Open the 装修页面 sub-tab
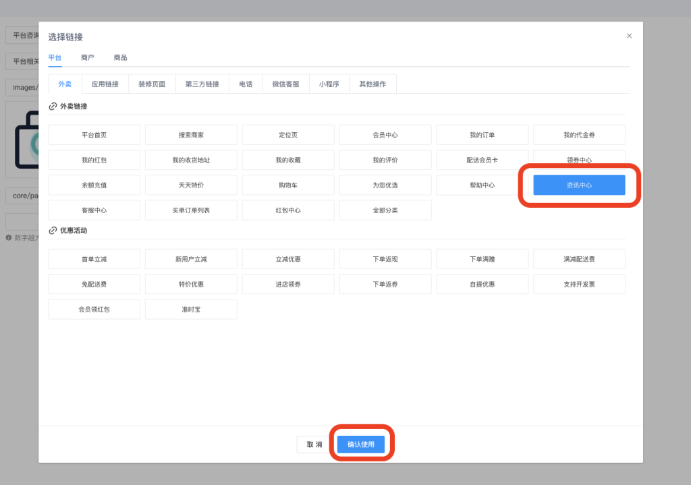691x485 pixels. (x=152, y=84)
